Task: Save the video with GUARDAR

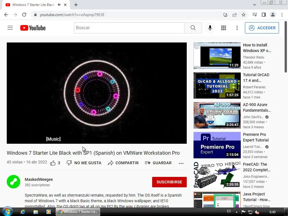Action: [158, 163]
